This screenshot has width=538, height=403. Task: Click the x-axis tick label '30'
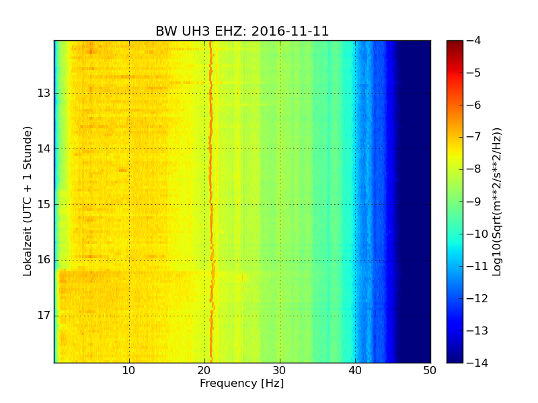[279, 371]
